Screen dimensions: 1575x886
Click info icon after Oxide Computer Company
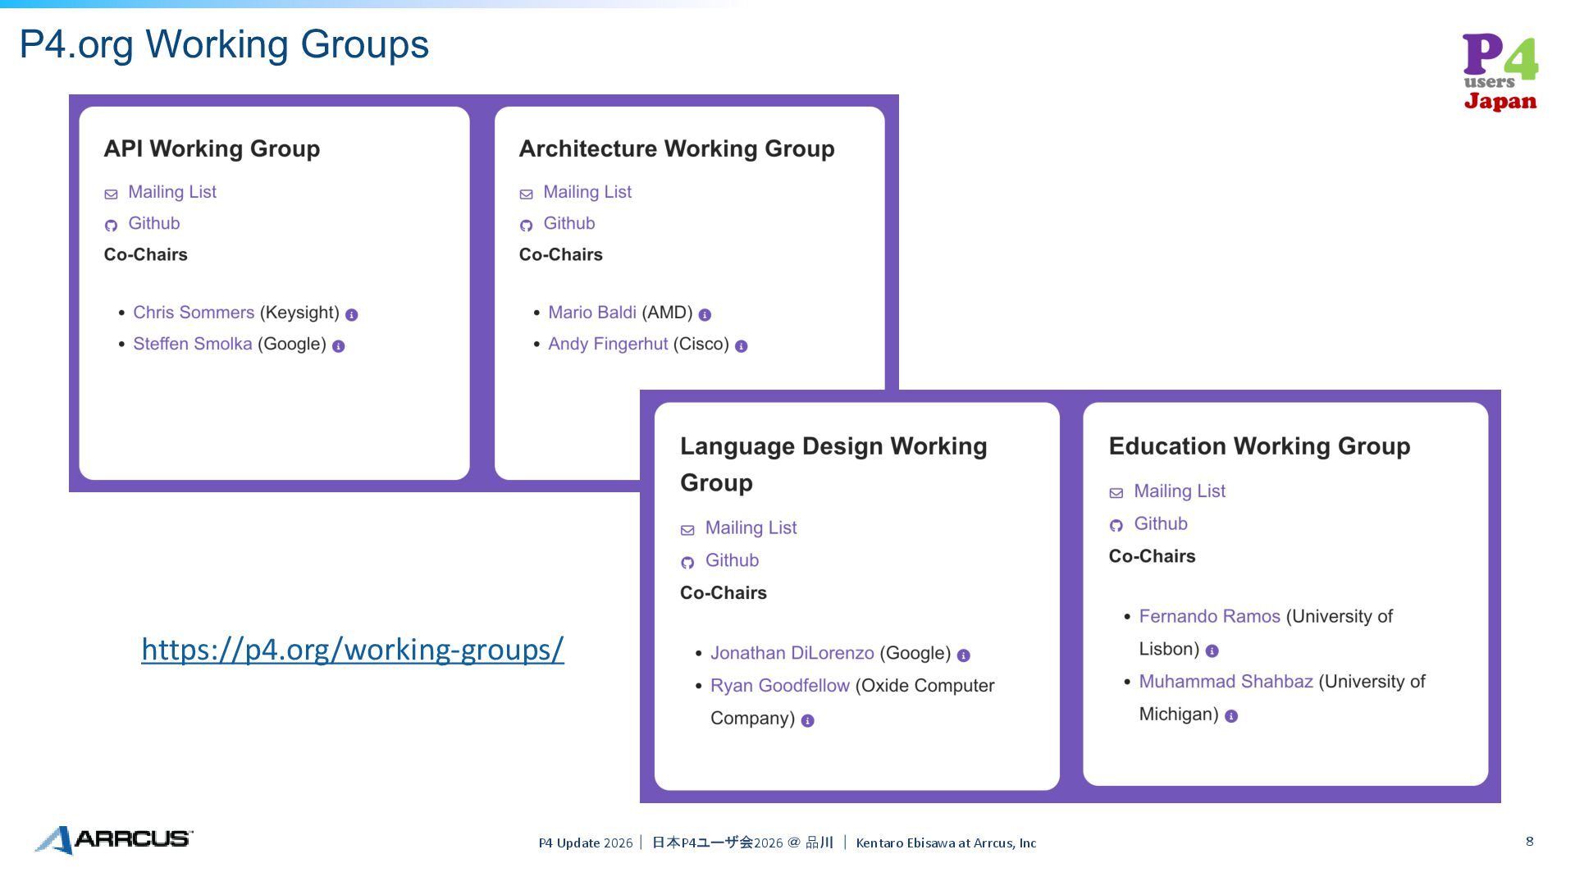[807, 721]
